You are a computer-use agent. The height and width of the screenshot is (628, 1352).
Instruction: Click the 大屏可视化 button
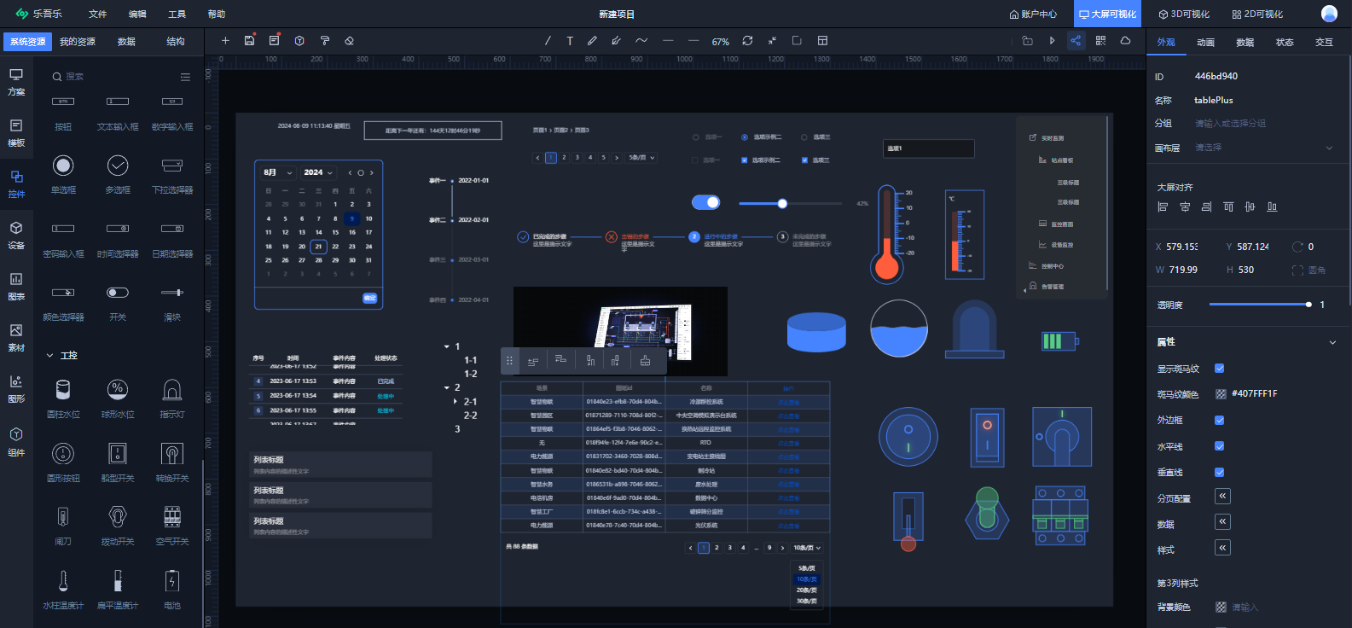pos(1107,15)
